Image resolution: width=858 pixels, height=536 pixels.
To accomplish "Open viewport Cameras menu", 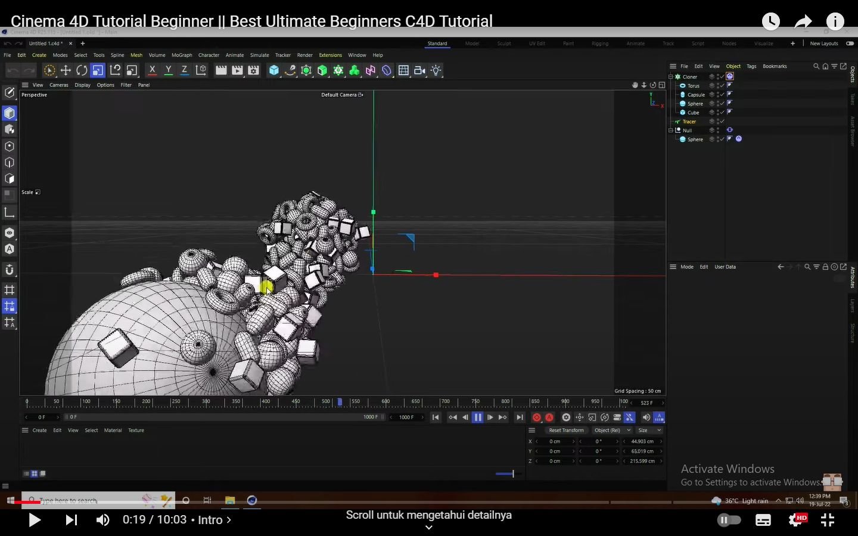I will tap(58, 85).
